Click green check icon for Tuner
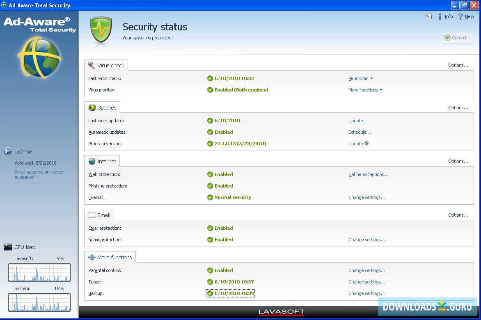 210,282
